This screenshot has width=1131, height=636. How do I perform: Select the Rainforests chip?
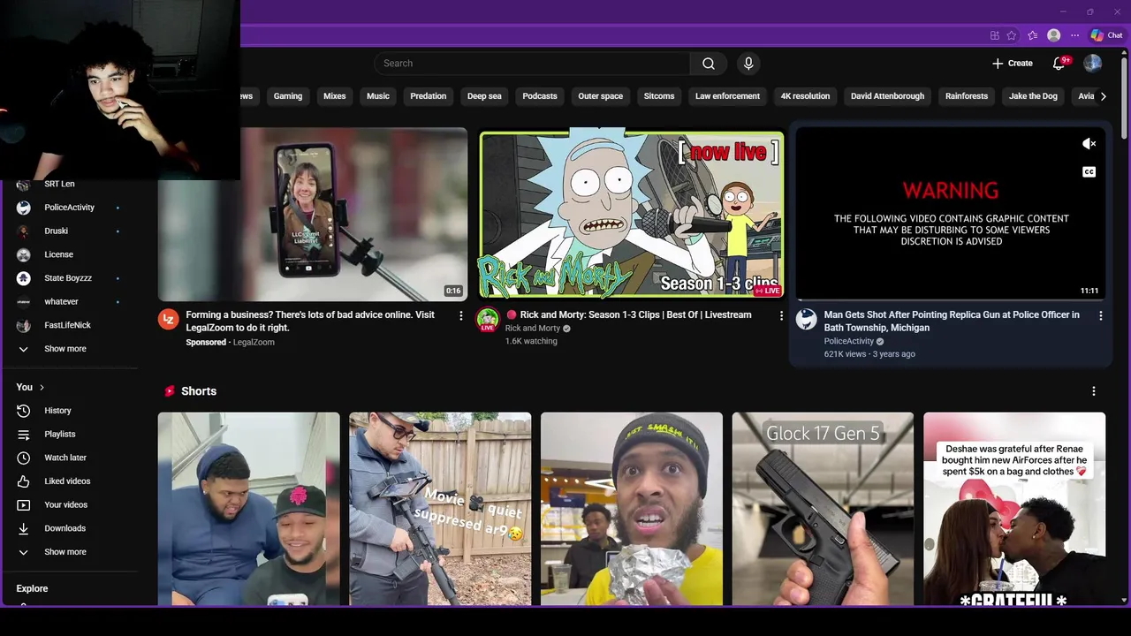[x=967, y=96]
